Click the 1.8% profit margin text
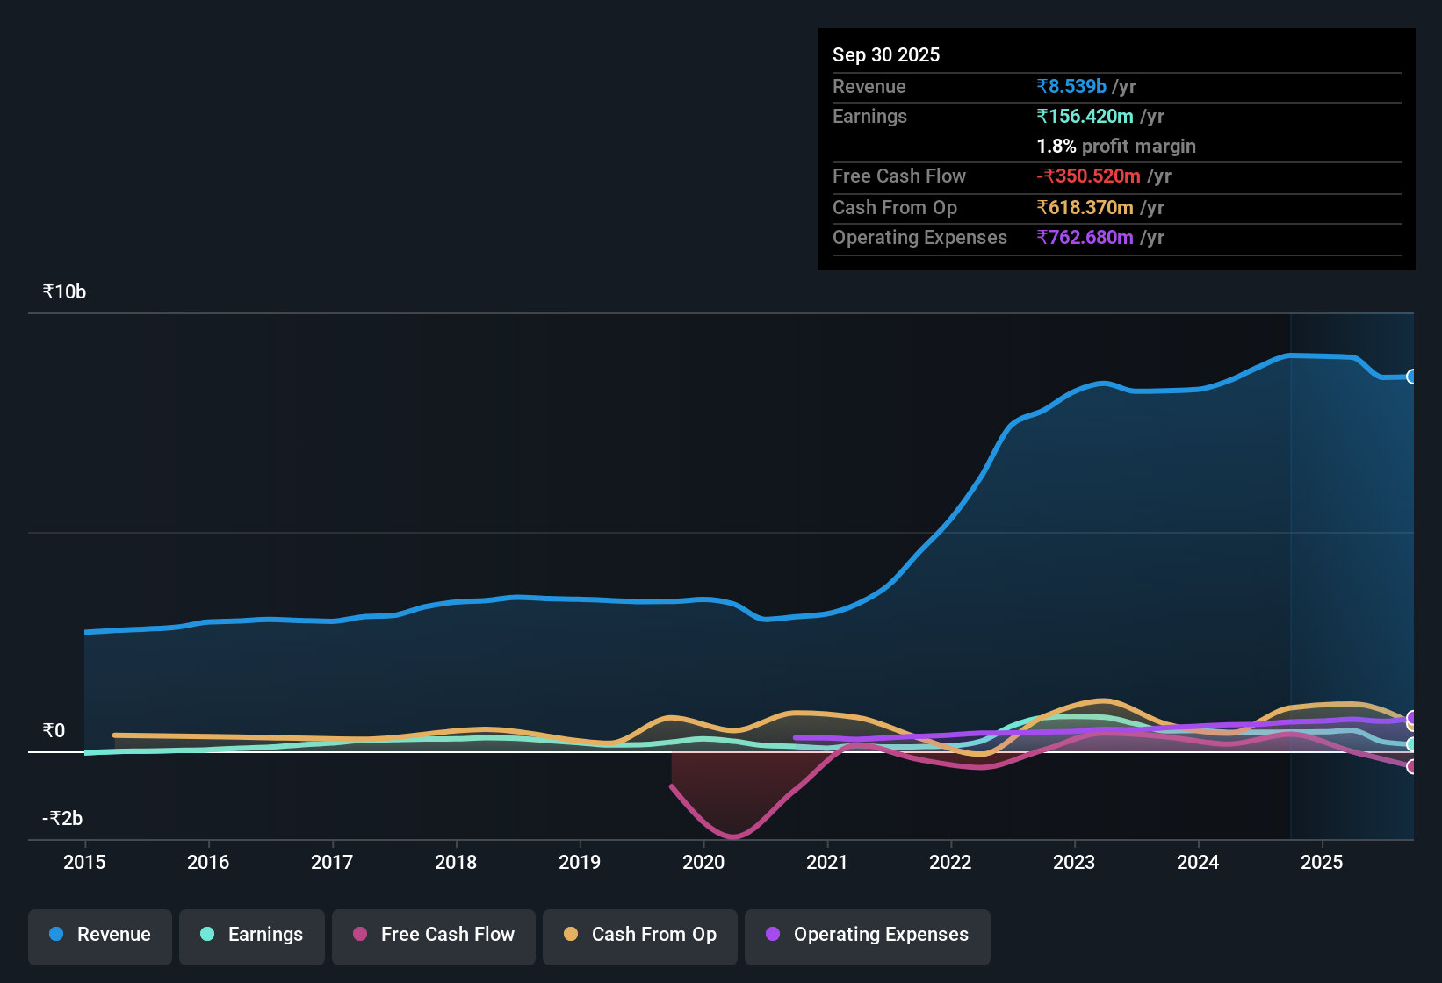 coord(1115,147)
